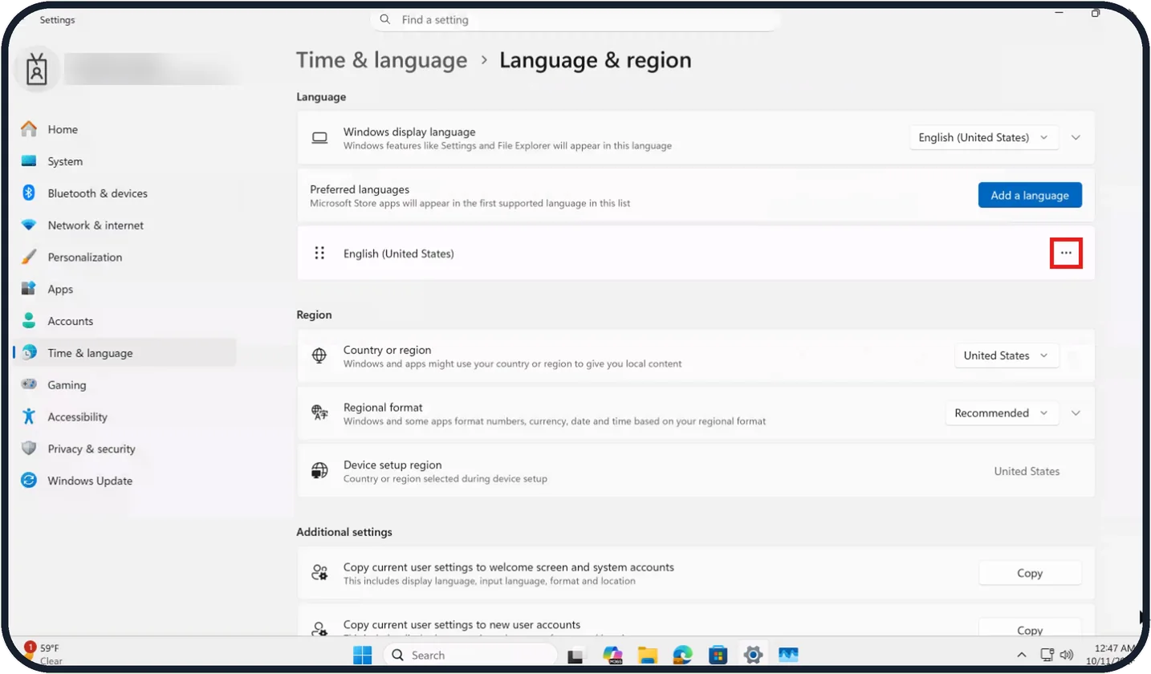
Task: Expand the Regional format section chevron
Action: tap(1076, 413)
